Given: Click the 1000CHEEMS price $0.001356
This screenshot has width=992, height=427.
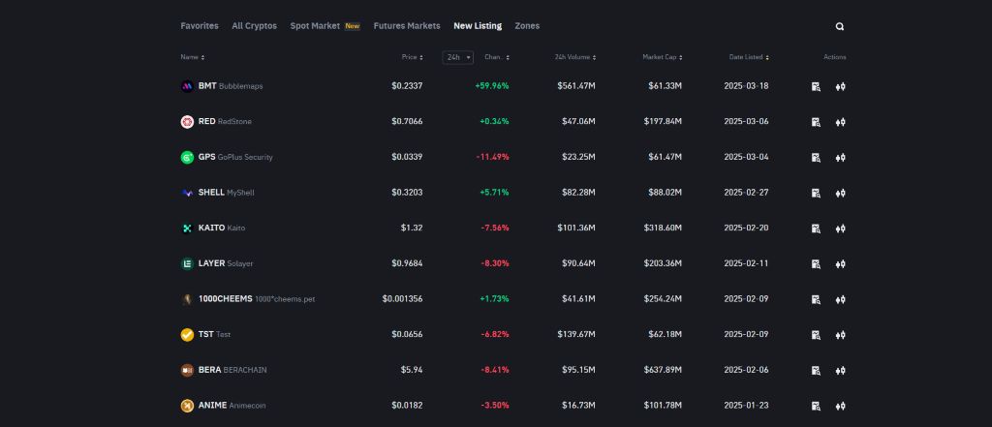Looking at the screenshot, I should [402, 298].
